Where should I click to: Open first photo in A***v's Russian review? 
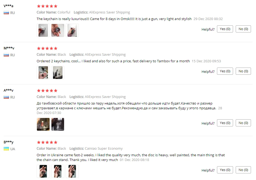pyautogui.click(x=43, y=124)
